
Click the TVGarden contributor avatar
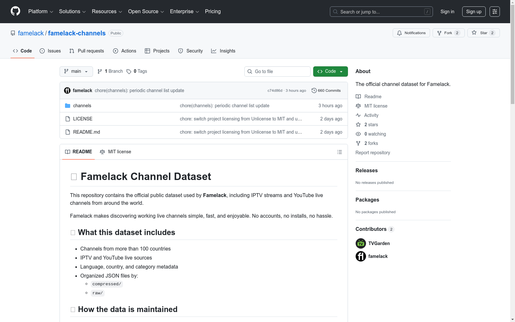(361, 243)
